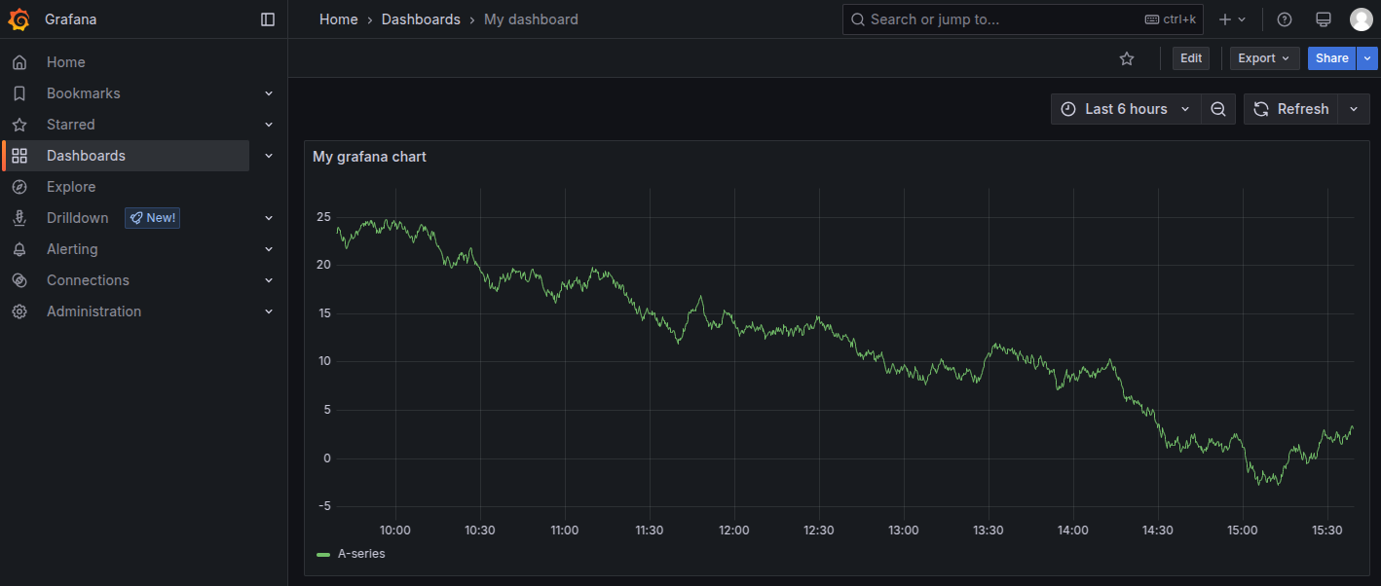The width and height of the screenshot is (1381, 586).
Task: Click the Dashboards grid icon in sidebar
Action: tap(19, 156)
